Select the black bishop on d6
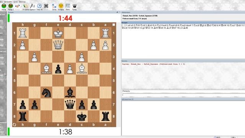Viewport: 245px width, 138px height. pyautogui.click(x=70, y=92)
